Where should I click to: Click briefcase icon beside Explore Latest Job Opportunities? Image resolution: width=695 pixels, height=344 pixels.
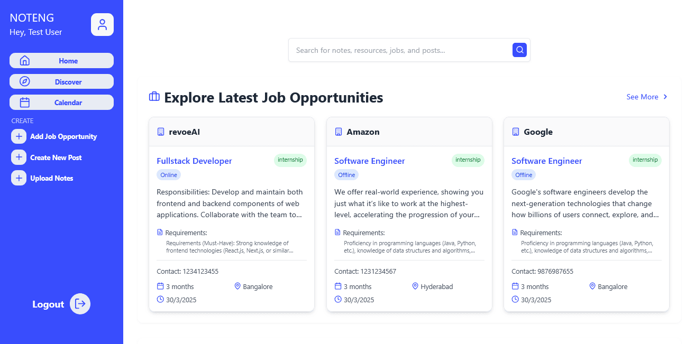154,97
